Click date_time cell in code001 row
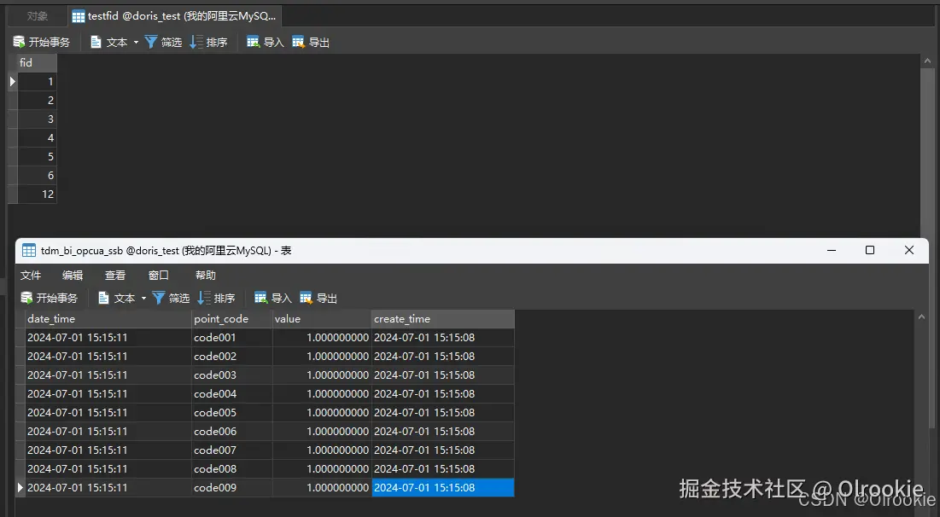 tap(108, 337)
